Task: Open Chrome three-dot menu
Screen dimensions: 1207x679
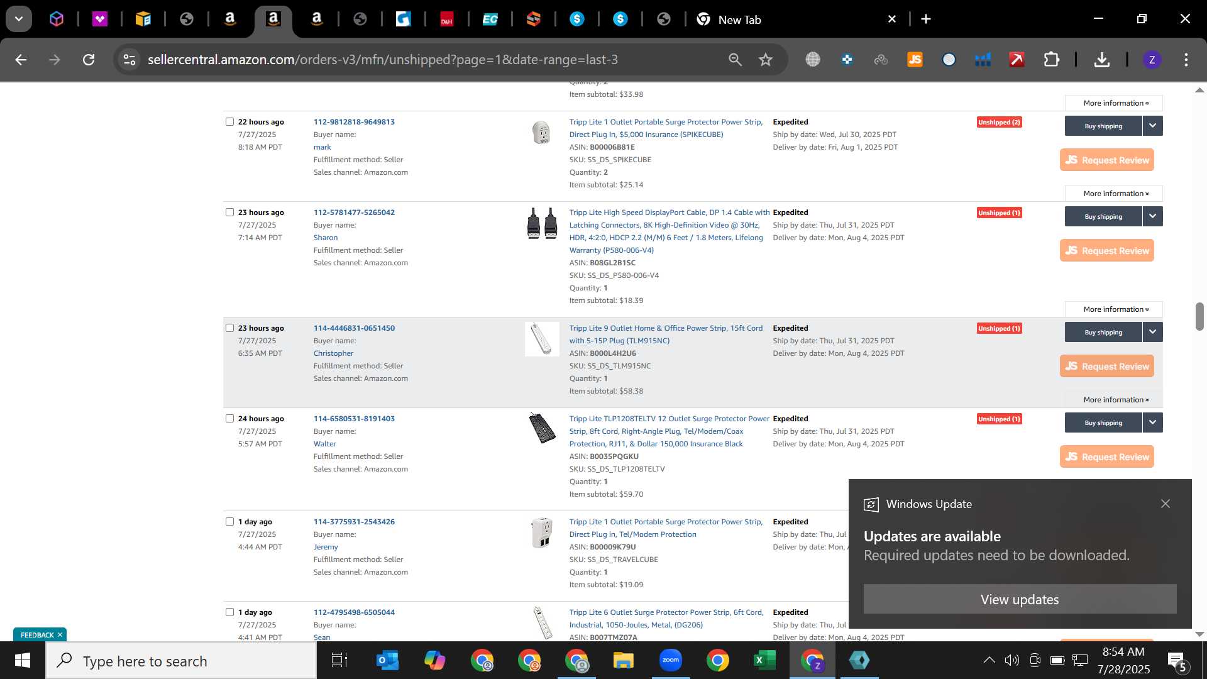Action: coord(1186,60)
